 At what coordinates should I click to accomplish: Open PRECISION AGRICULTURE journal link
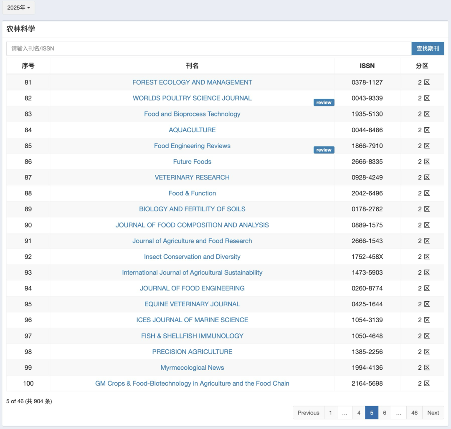tap(192, 352)
